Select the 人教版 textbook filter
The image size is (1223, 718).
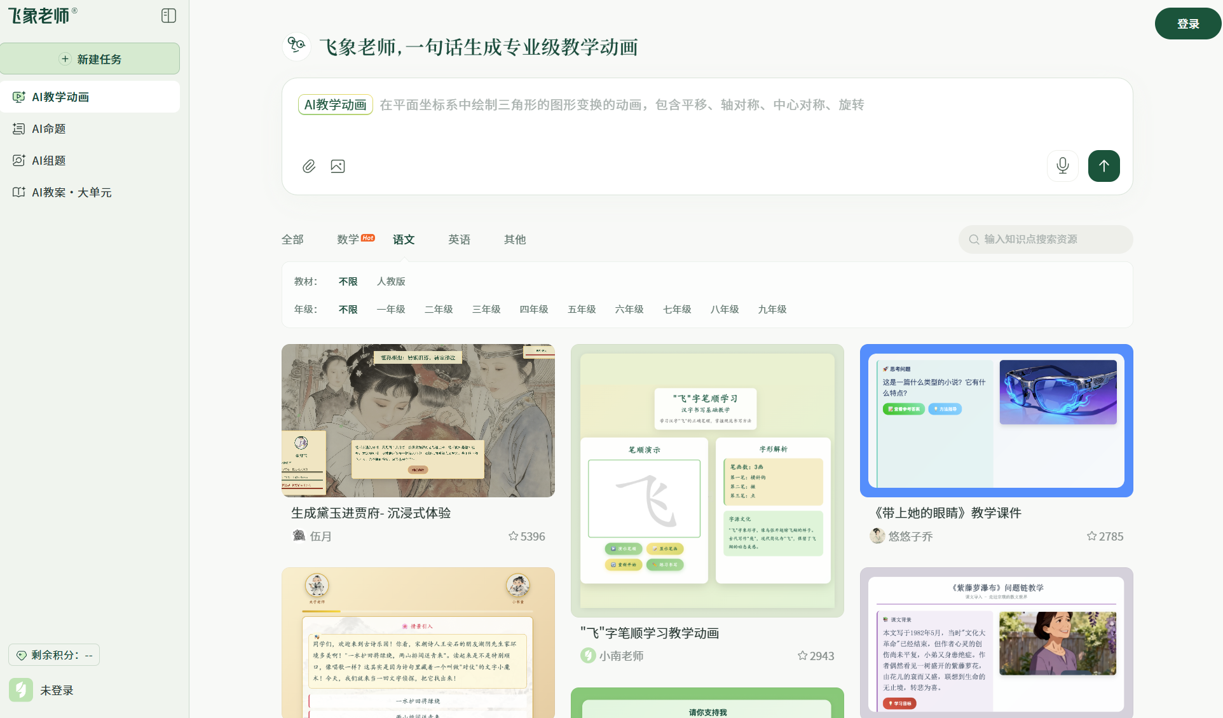(390, 281)
